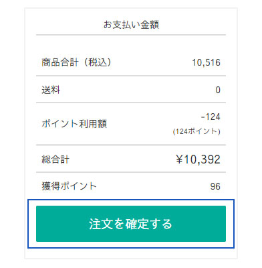Select the お支払い金額 heading text
The image size is (262, 268).
(x=131, y=25)
